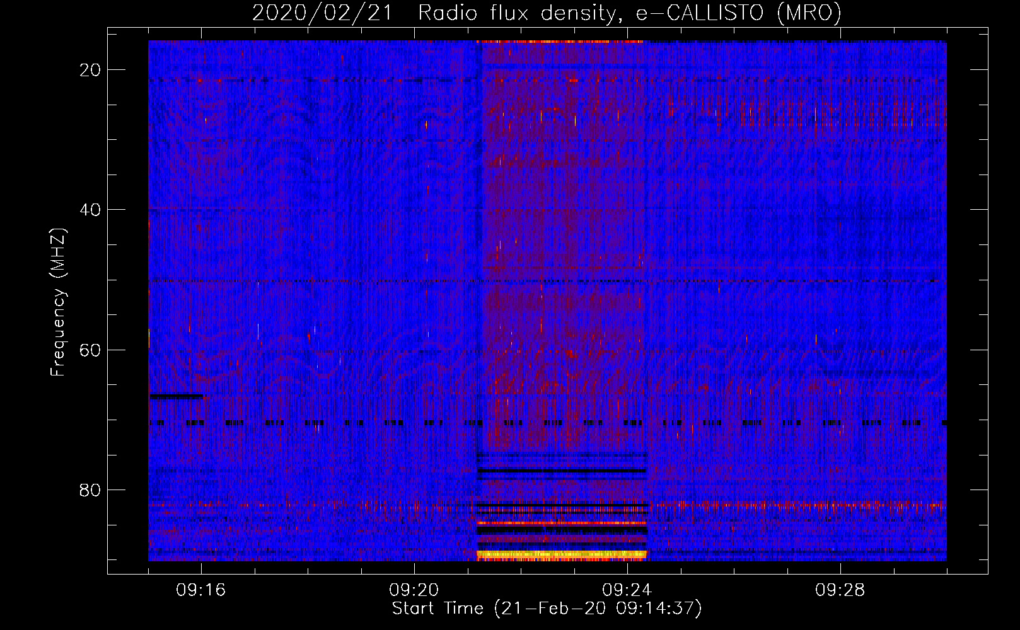Select the 'Frequency (MHZ)' y-axis label

click(58, 302)
